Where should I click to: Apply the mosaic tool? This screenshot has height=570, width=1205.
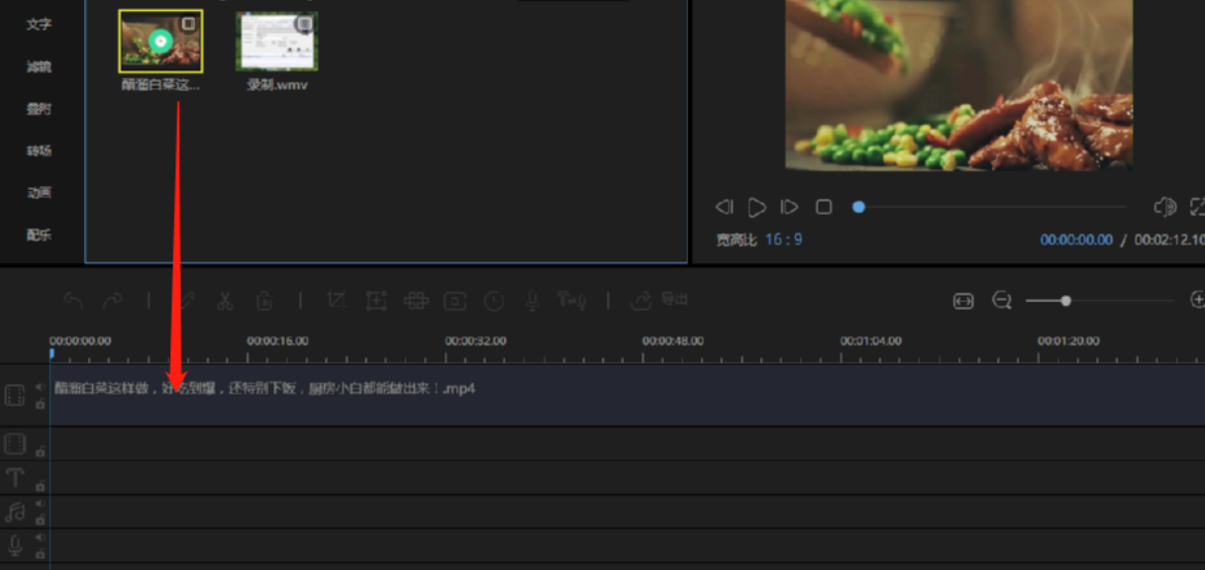tap(416, 300)
